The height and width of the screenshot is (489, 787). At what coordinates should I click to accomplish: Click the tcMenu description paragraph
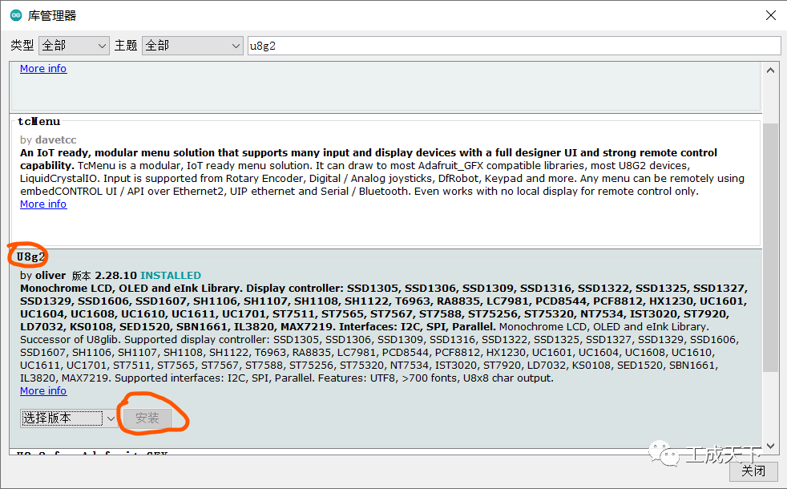coord(384,172)
